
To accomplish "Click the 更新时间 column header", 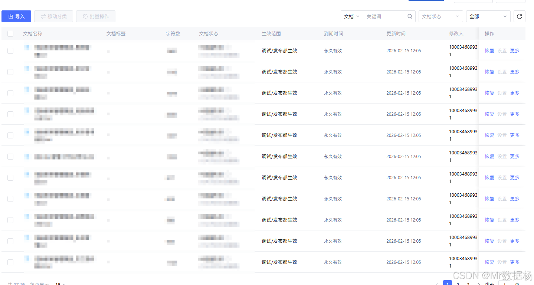I will pos(396,34).
